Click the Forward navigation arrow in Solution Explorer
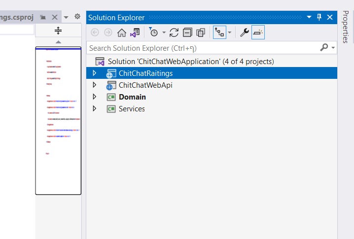Viewport: 354px width, 239px height. coord(108,33)
